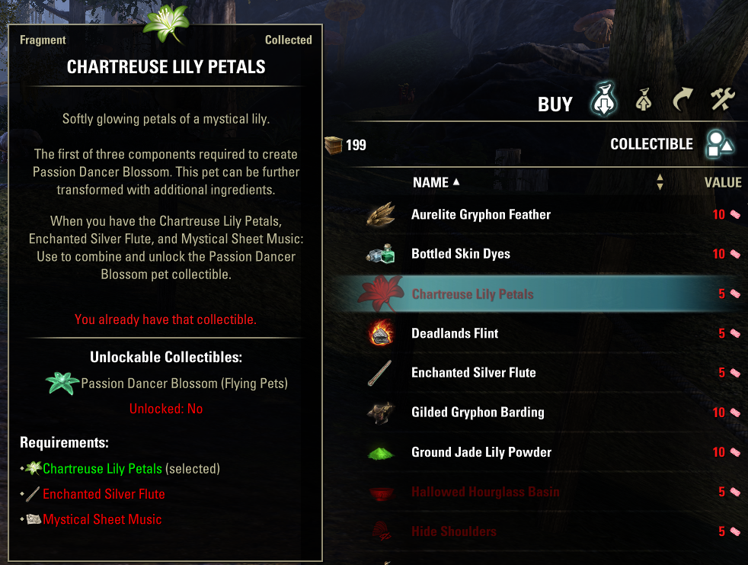This screenshot has width=748, height=565.
Task: Click the Collectible filter shapes icon
Action: tap(719, 143)
